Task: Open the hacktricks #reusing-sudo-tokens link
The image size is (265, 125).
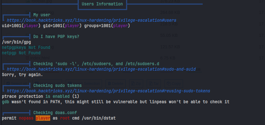Action: coord(108,91)
